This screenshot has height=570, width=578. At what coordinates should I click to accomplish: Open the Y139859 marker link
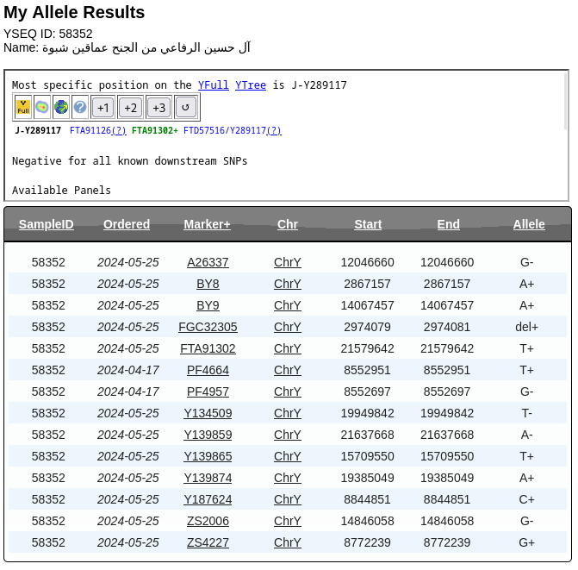[208, 435]
